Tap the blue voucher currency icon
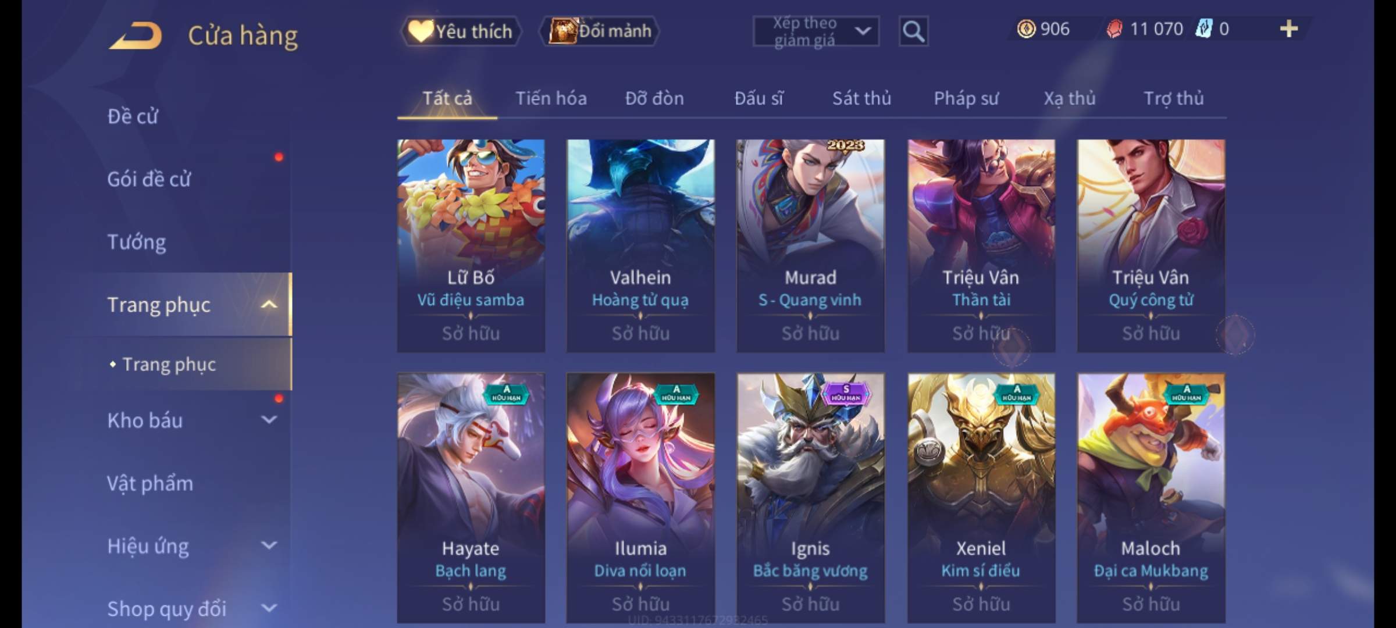This screenshot has width=1396, height=628. (1203, 28)
